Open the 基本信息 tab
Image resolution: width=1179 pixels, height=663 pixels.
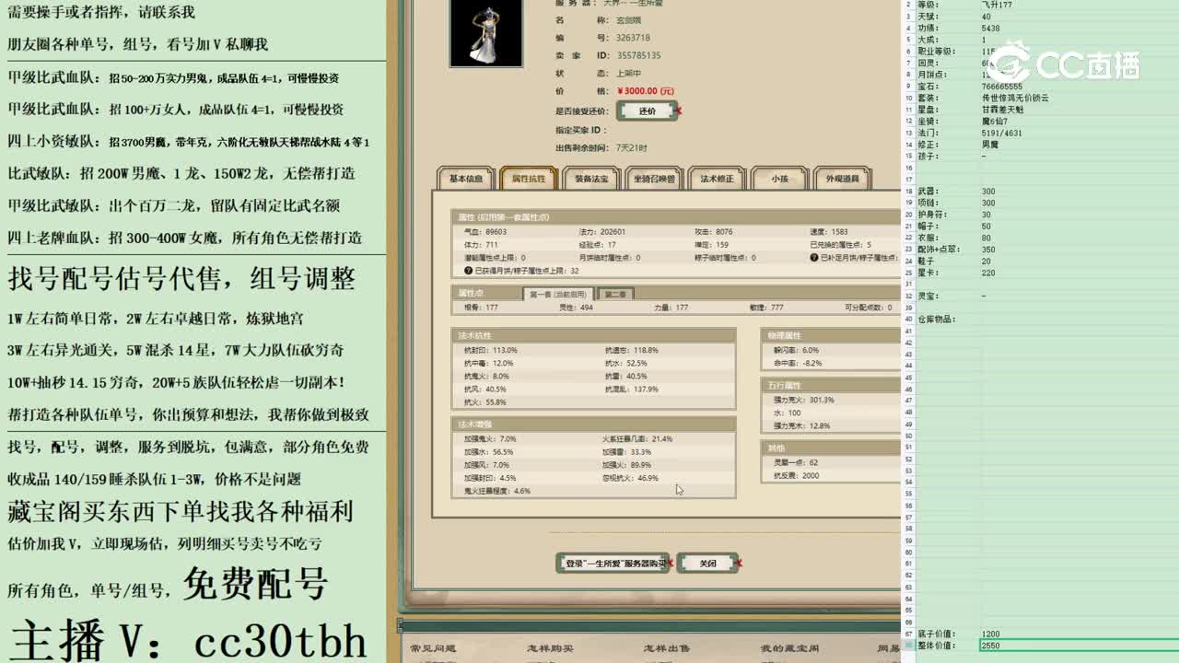(x=466, y=179)
